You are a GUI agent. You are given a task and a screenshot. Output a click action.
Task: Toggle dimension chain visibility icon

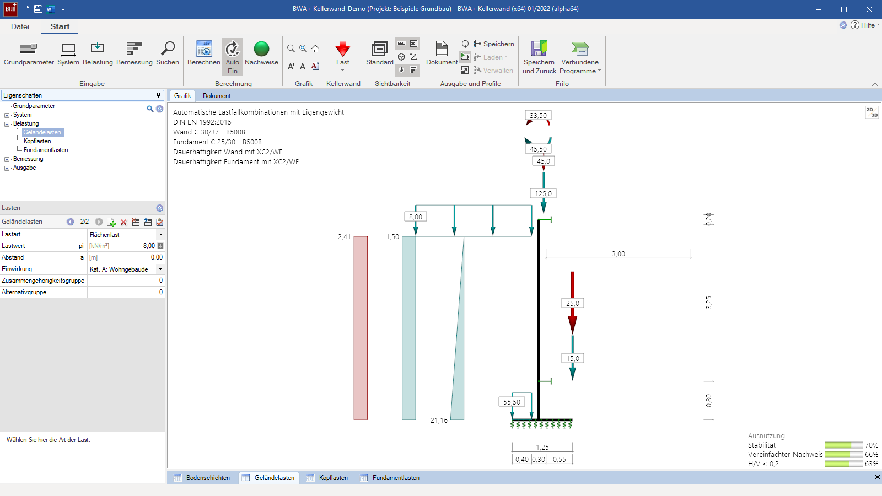401,44
